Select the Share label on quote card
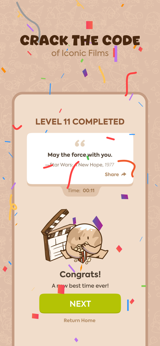This screenshot has width=160, height=346. (x=112, y=174)
